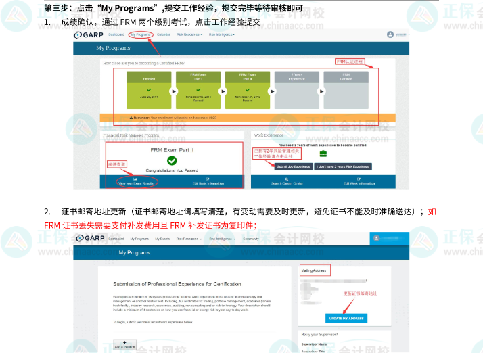Click the 'Congratulations! You Passed' text
Image resolution: width=483 pixels, height=353 pixels.
coord(172,170)
